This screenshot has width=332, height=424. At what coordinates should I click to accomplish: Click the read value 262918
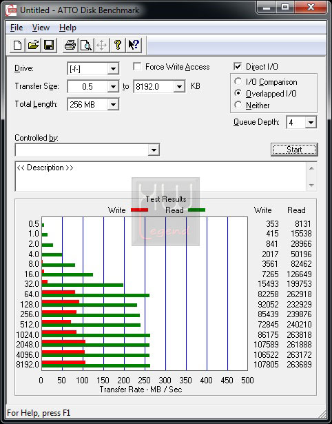[x=299, y=294]
